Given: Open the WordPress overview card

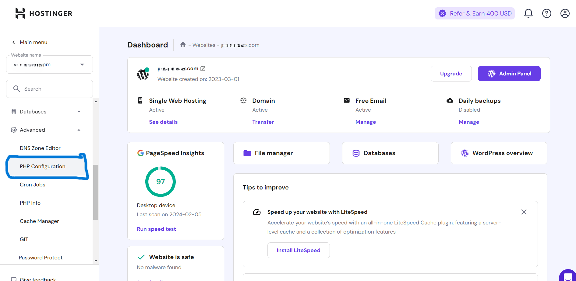Looking at the screenshot, I should pyautogui.click(x=499, y=153).
